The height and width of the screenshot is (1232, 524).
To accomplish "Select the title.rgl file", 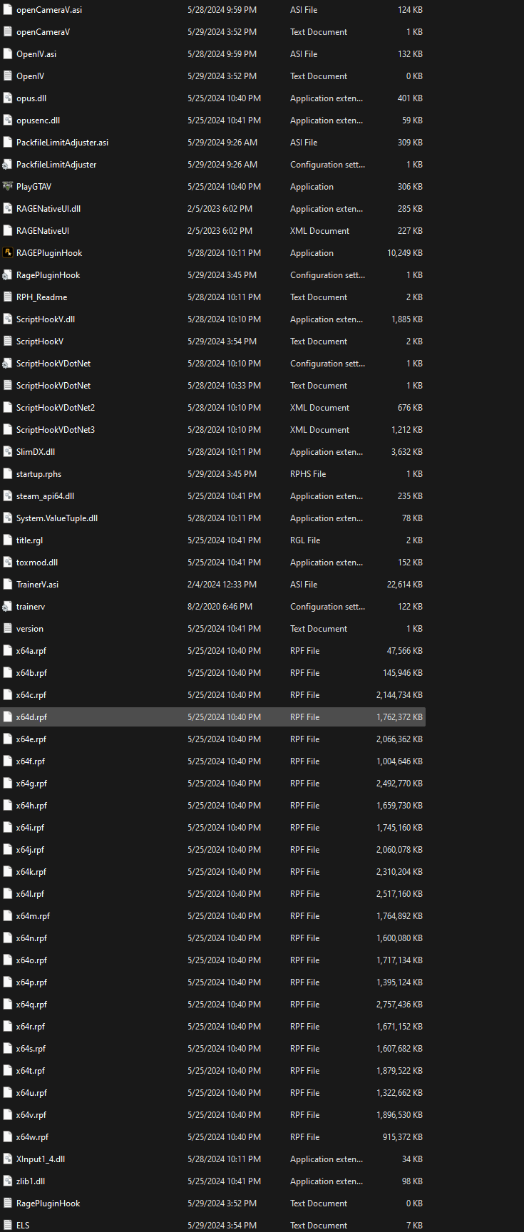I will click(x=29, y=540).
